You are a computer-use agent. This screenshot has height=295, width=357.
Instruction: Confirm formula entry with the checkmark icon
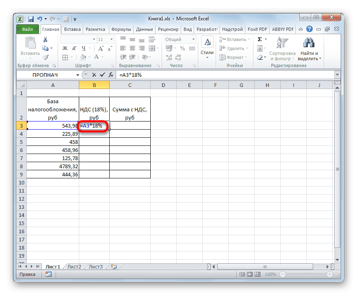coord(103,75)
